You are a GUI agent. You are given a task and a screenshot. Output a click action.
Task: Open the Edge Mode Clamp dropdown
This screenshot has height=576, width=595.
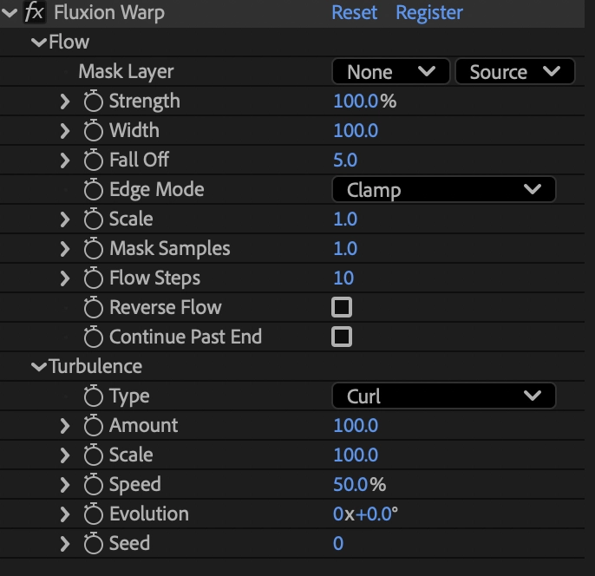tap(443, 190)
